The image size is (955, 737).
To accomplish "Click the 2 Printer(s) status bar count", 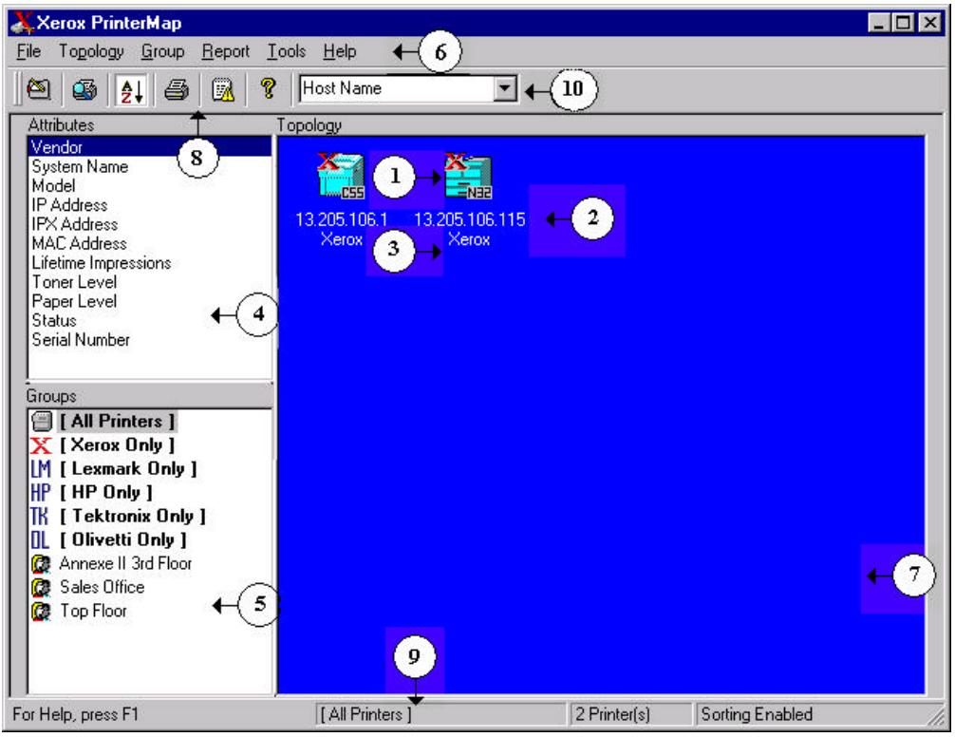I will pyautogui.click(x=630, y=714).
